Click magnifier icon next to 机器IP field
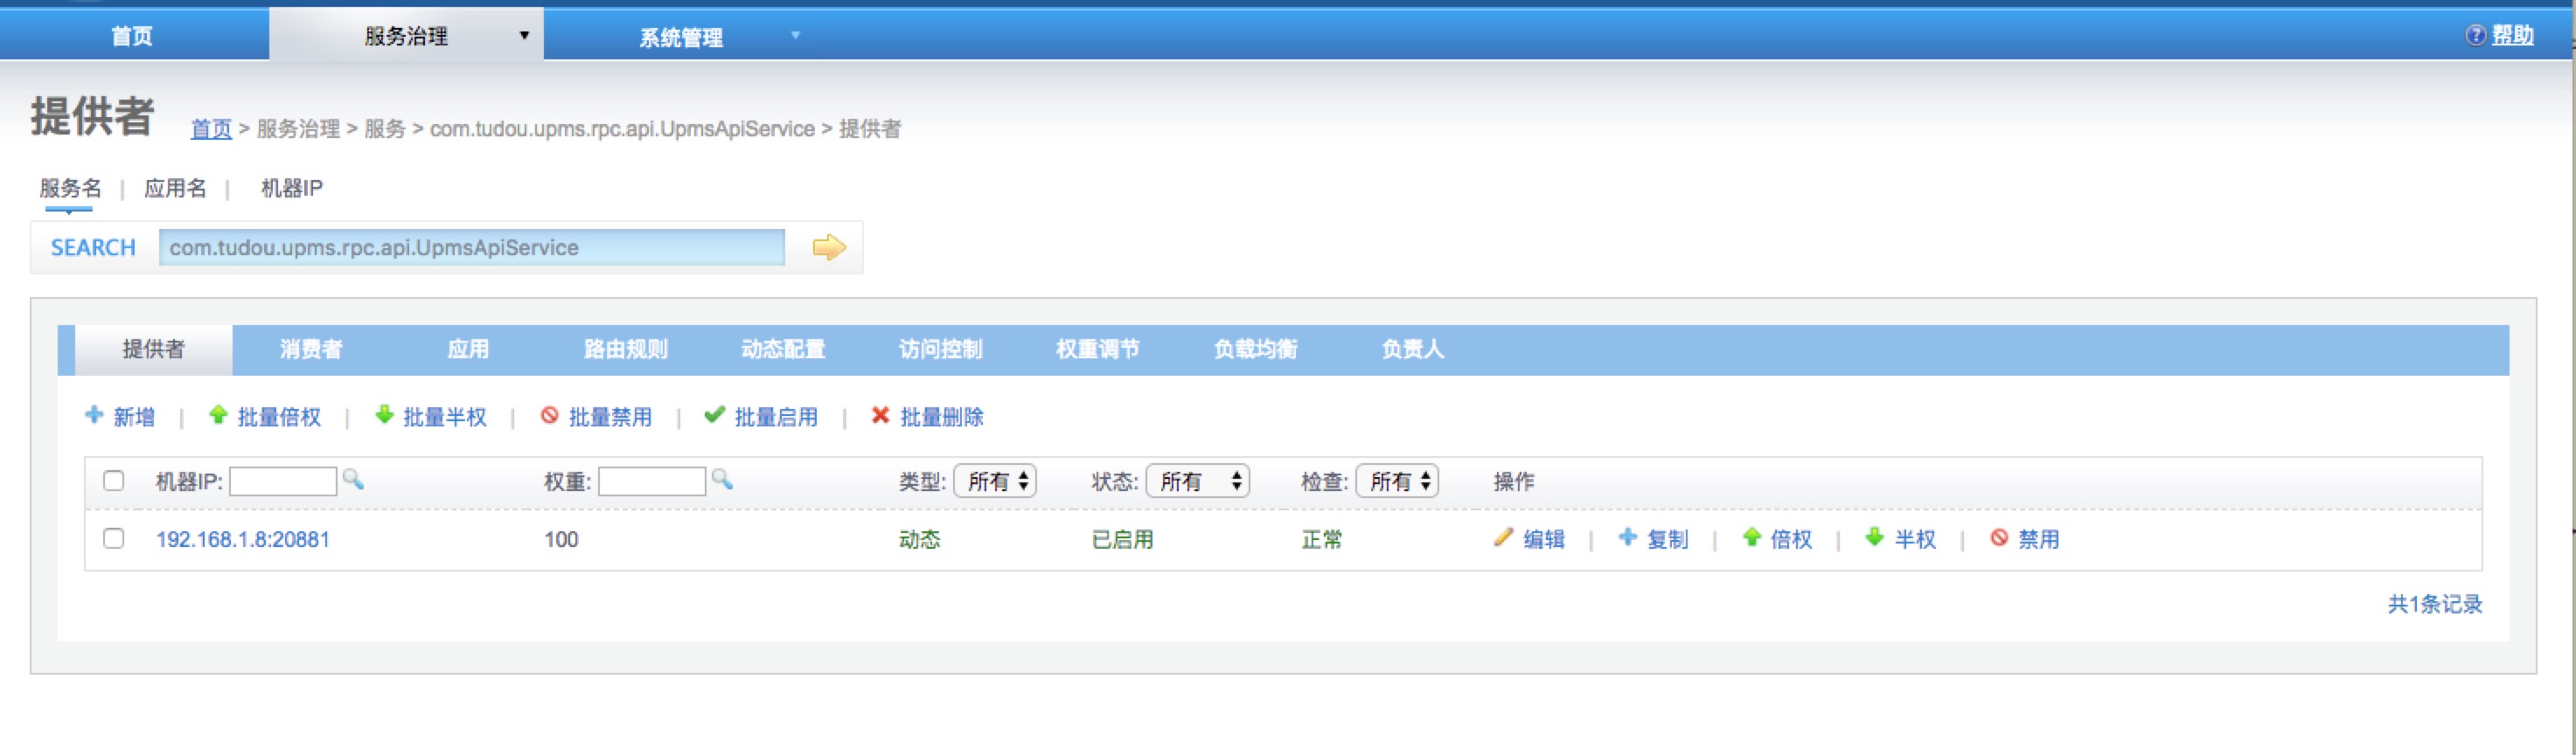 [x=353, y=480]
